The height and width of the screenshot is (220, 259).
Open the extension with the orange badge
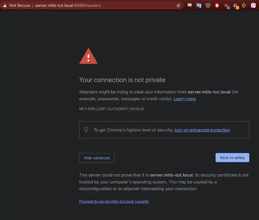coord(236,6)
